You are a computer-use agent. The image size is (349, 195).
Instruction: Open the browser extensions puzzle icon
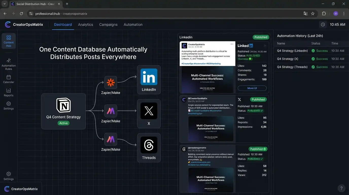324,14
